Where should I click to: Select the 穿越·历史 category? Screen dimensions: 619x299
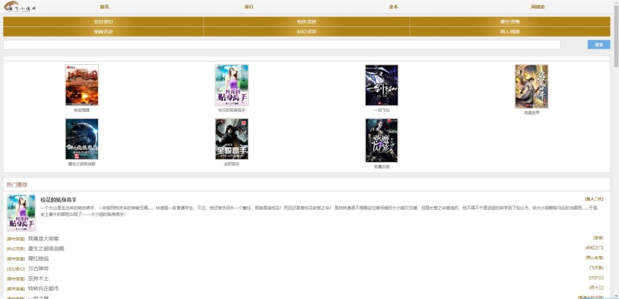tap(103, 32)
